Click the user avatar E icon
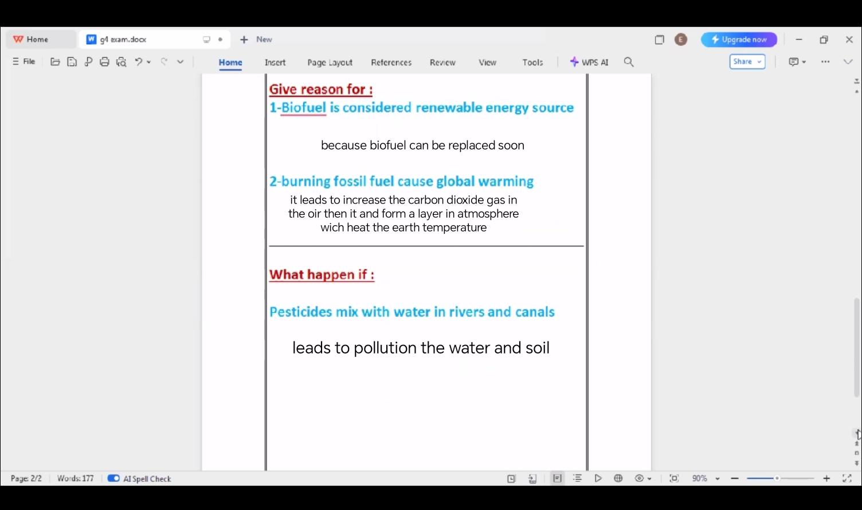 pyautogui.click(x=681, y=40)
